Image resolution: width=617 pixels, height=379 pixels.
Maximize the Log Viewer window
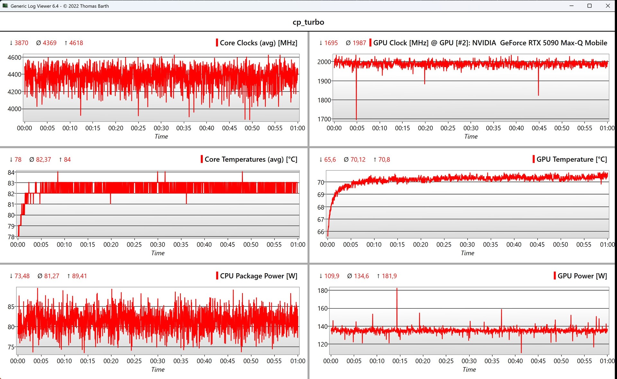(589, 6)
